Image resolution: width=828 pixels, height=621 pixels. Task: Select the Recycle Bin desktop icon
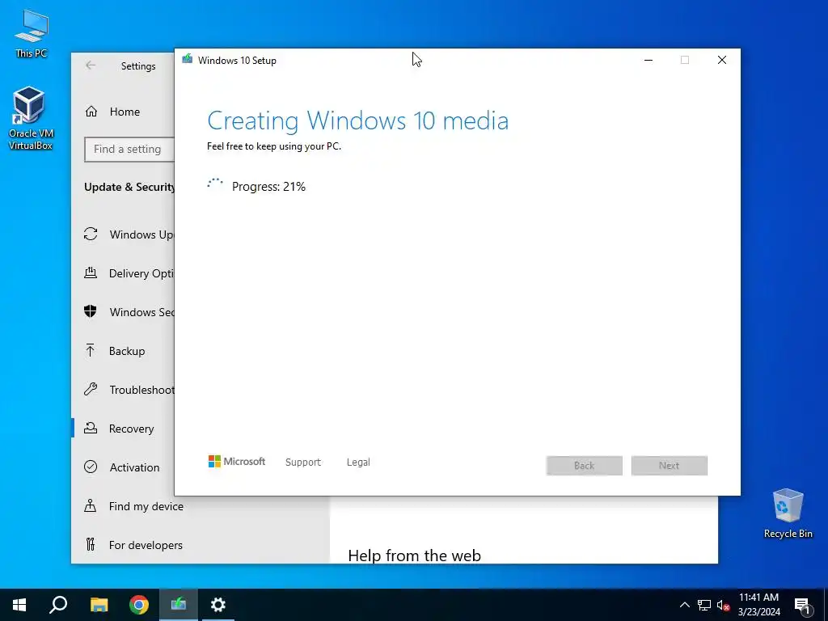[x=788, y=513]
